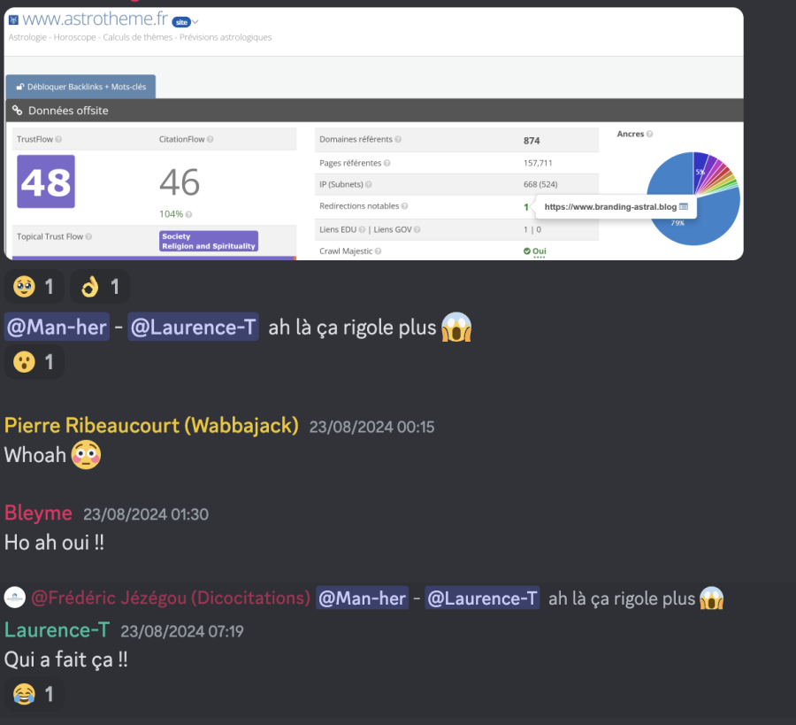The image size is (796, 725).
Task: Open Pierre Ribeaucourt (Wabbajack) user profile
Action: click(151, 425)
